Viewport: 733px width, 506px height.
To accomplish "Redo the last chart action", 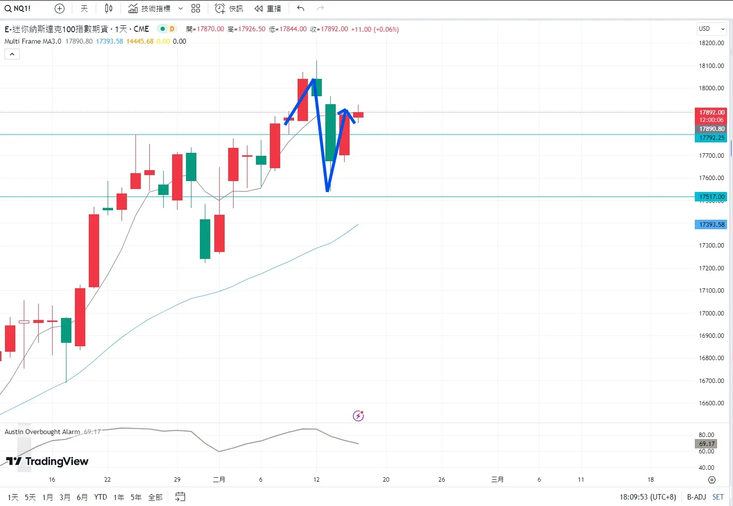I will (320, 8).
